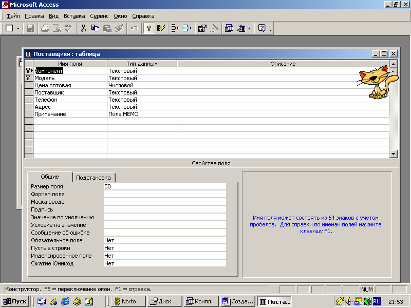Image resolution: width=411 pixels, height=308 pixels.
Task: Click the Адрес field name cell
Action: pyautogui.click(x=70, y=107)
